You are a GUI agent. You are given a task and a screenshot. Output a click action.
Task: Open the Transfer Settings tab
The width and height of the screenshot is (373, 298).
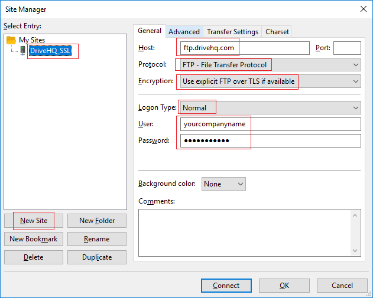232,32
